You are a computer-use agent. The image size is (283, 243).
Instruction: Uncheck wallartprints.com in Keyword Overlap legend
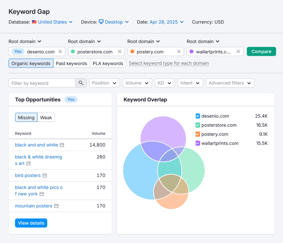coord(198,143)
